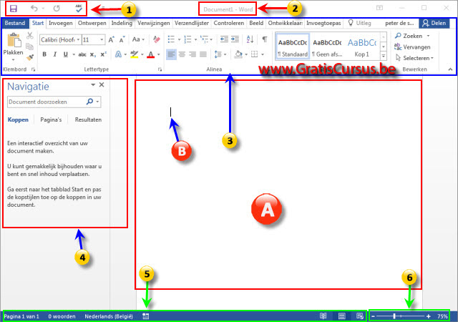This screenshot has width=458, height=322.
Task: Apply superscript formatting
Action: 103,54
